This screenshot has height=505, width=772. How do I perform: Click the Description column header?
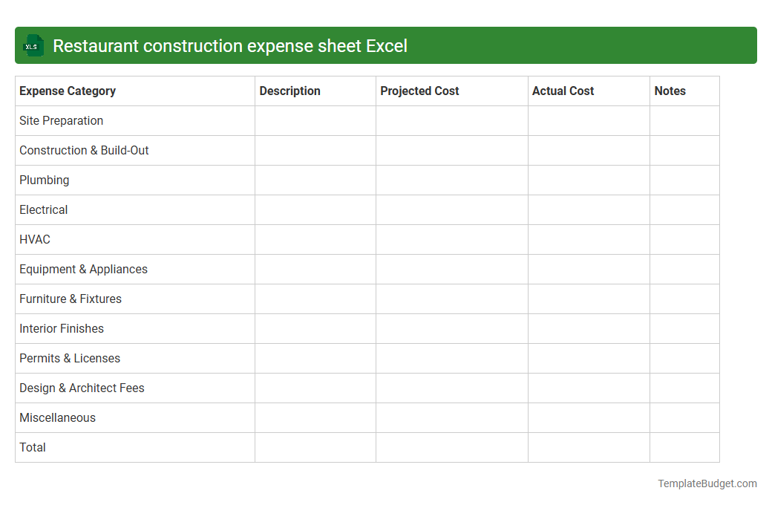pyautogui.click(x=289, y=91)
